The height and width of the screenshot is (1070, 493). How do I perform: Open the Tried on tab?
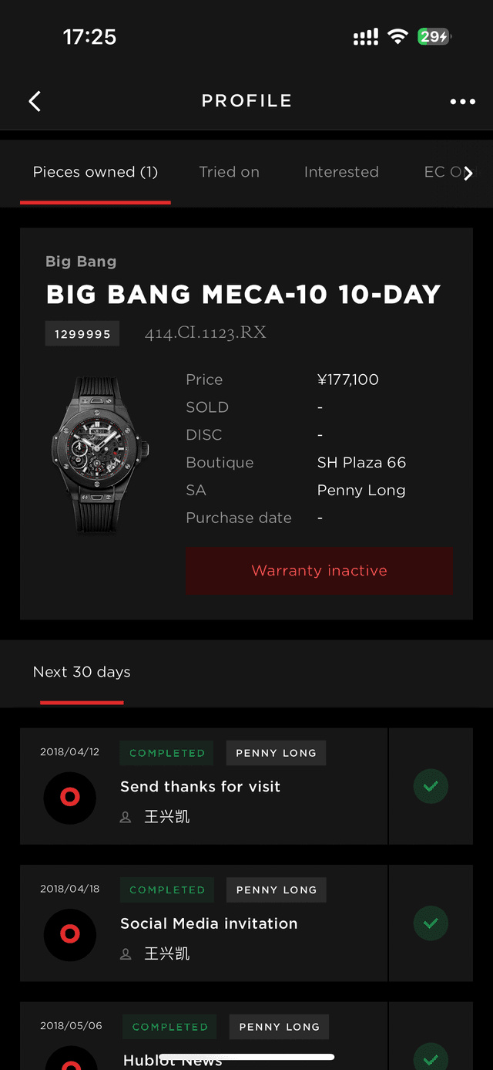point(229,172)
